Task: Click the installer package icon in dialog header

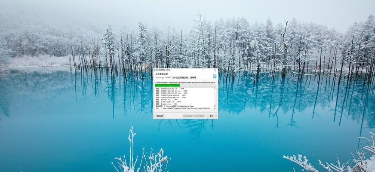Action: point(215,76)
